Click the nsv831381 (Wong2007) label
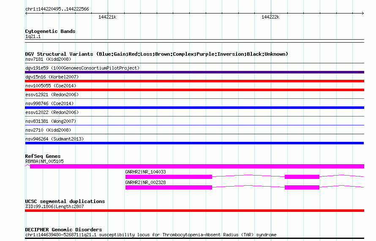Image resolution: width=376 pixels, height=241 pixels. [51, 121]
